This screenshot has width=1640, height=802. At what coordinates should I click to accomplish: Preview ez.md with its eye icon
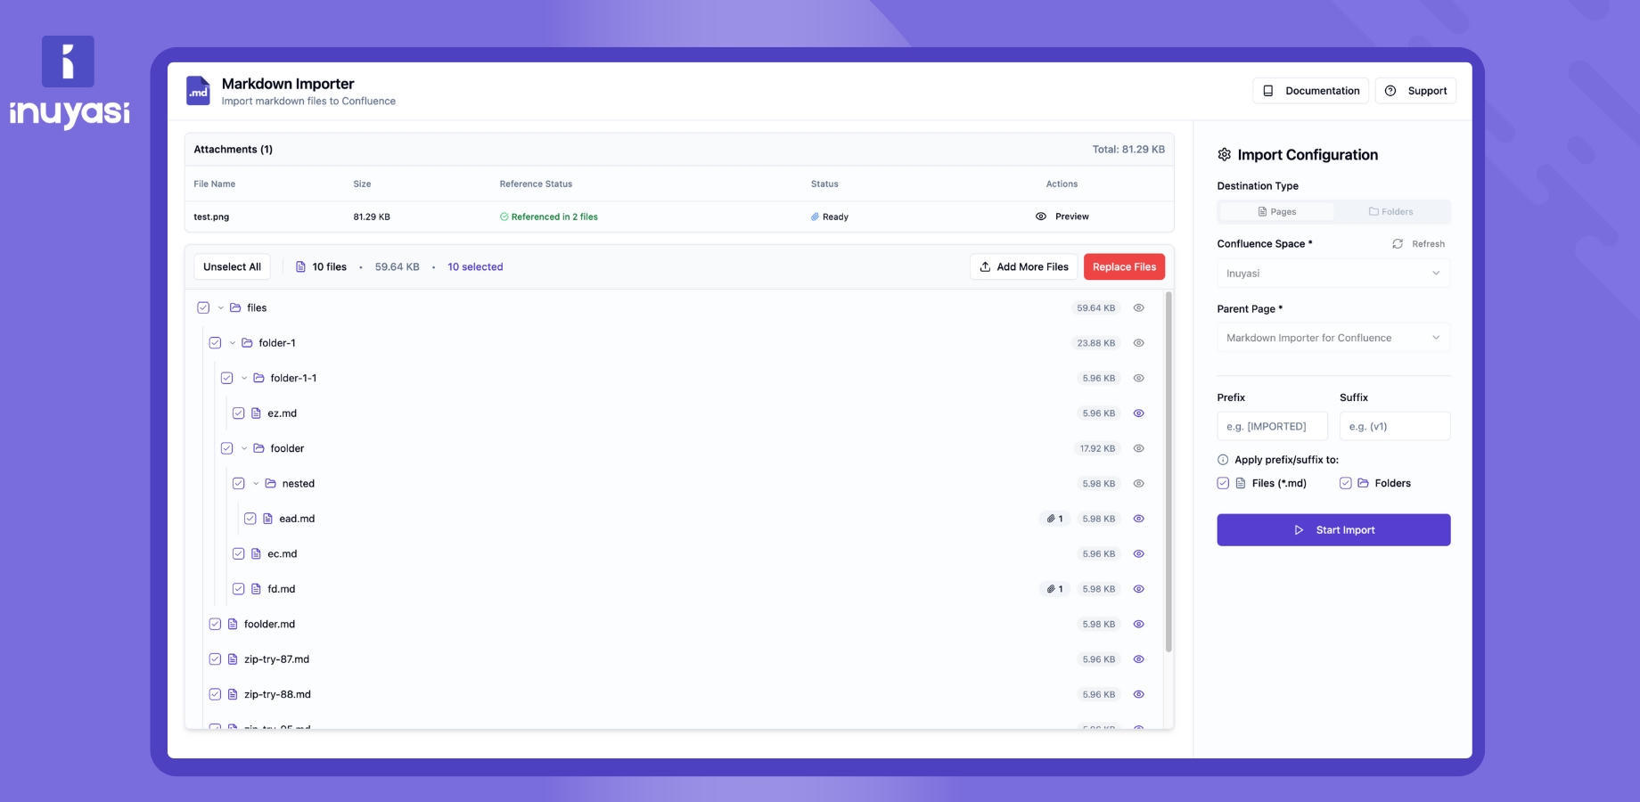point(1138,413)
